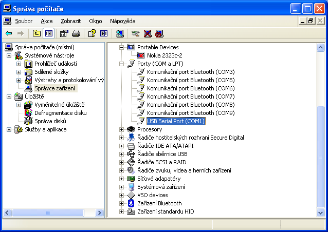This screenshot has height=232, width=329.
Task: Select Správa počítače (místní) root node
Action: coord(45,47)
